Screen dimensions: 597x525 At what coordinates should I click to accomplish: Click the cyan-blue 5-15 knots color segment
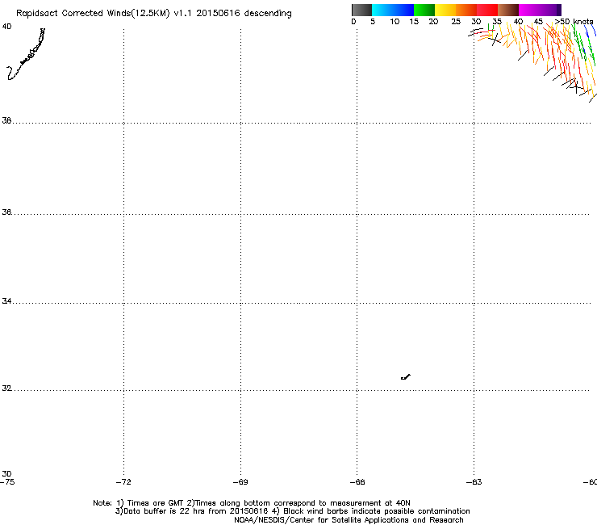[x=393, y=10]
